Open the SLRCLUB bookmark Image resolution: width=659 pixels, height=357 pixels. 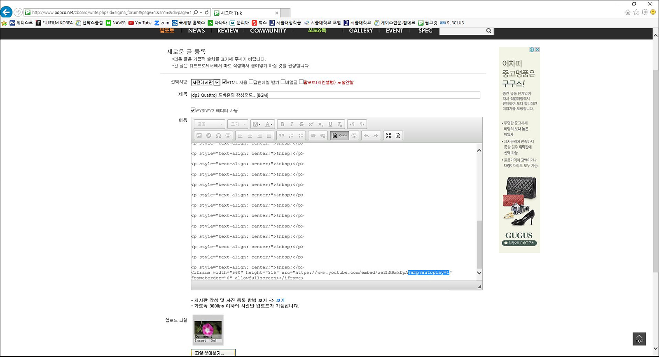pyautogui.click(x=452, y=23)
